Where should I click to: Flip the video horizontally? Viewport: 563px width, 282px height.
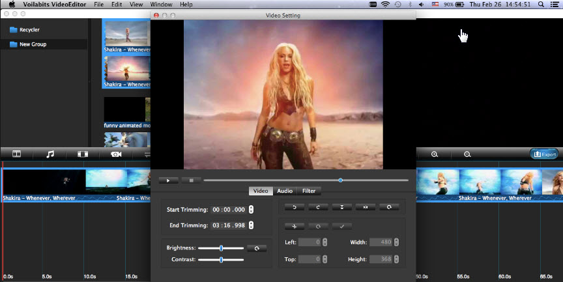[x=366, y=207]
